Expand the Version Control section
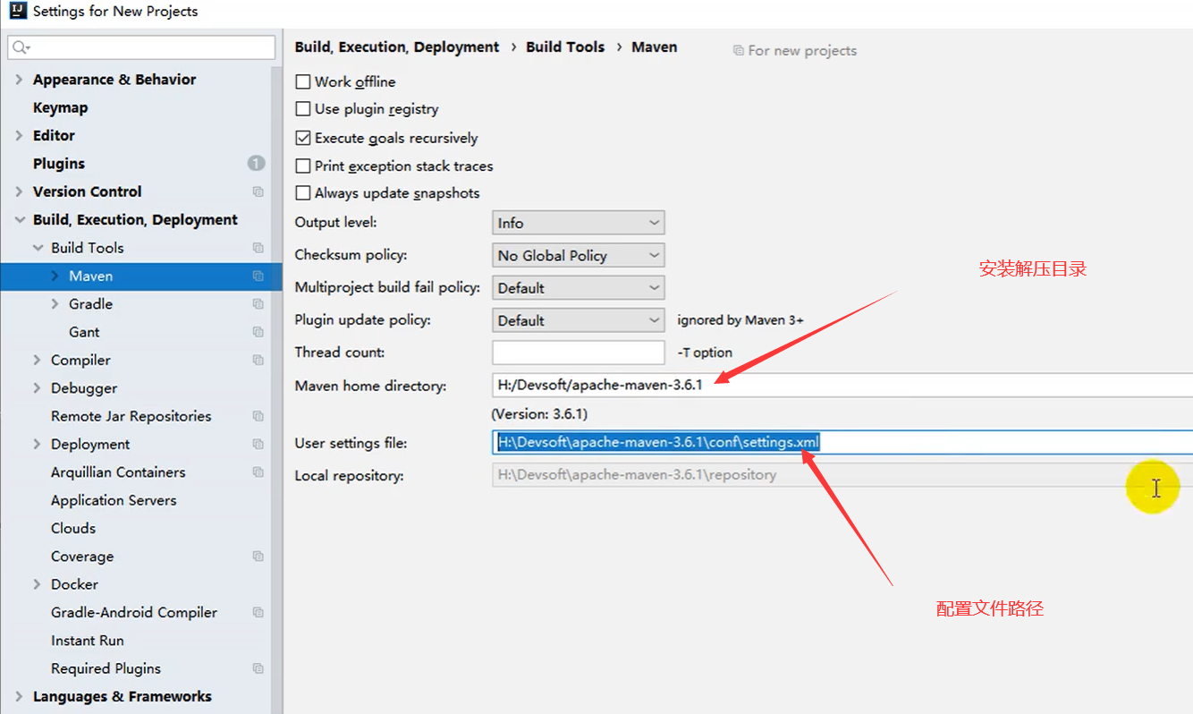Screen dimensions: 1193x714 pyautogui.click(x=19, y=191)
